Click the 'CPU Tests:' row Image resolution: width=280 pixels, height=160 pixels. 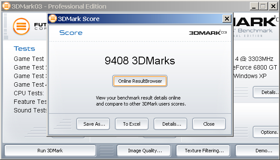[x=29, y=93]
